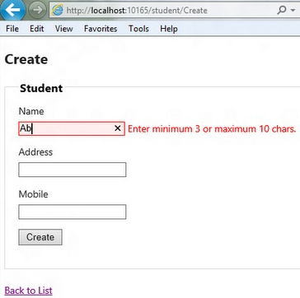The width and height of the screenshot is (300, 298).
Task: Click the Internet Explorer page icon in address bar
Action: [x=57, y=11]
